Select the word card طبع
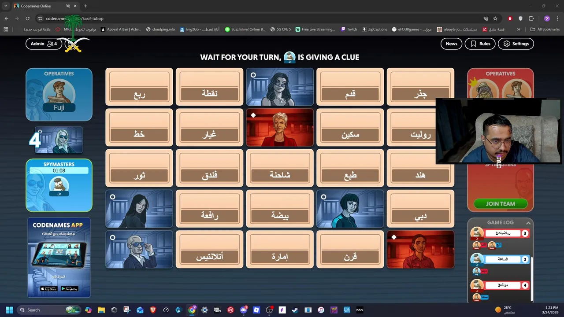The height and width of the screenshot is (317, 564). point(350,168)
